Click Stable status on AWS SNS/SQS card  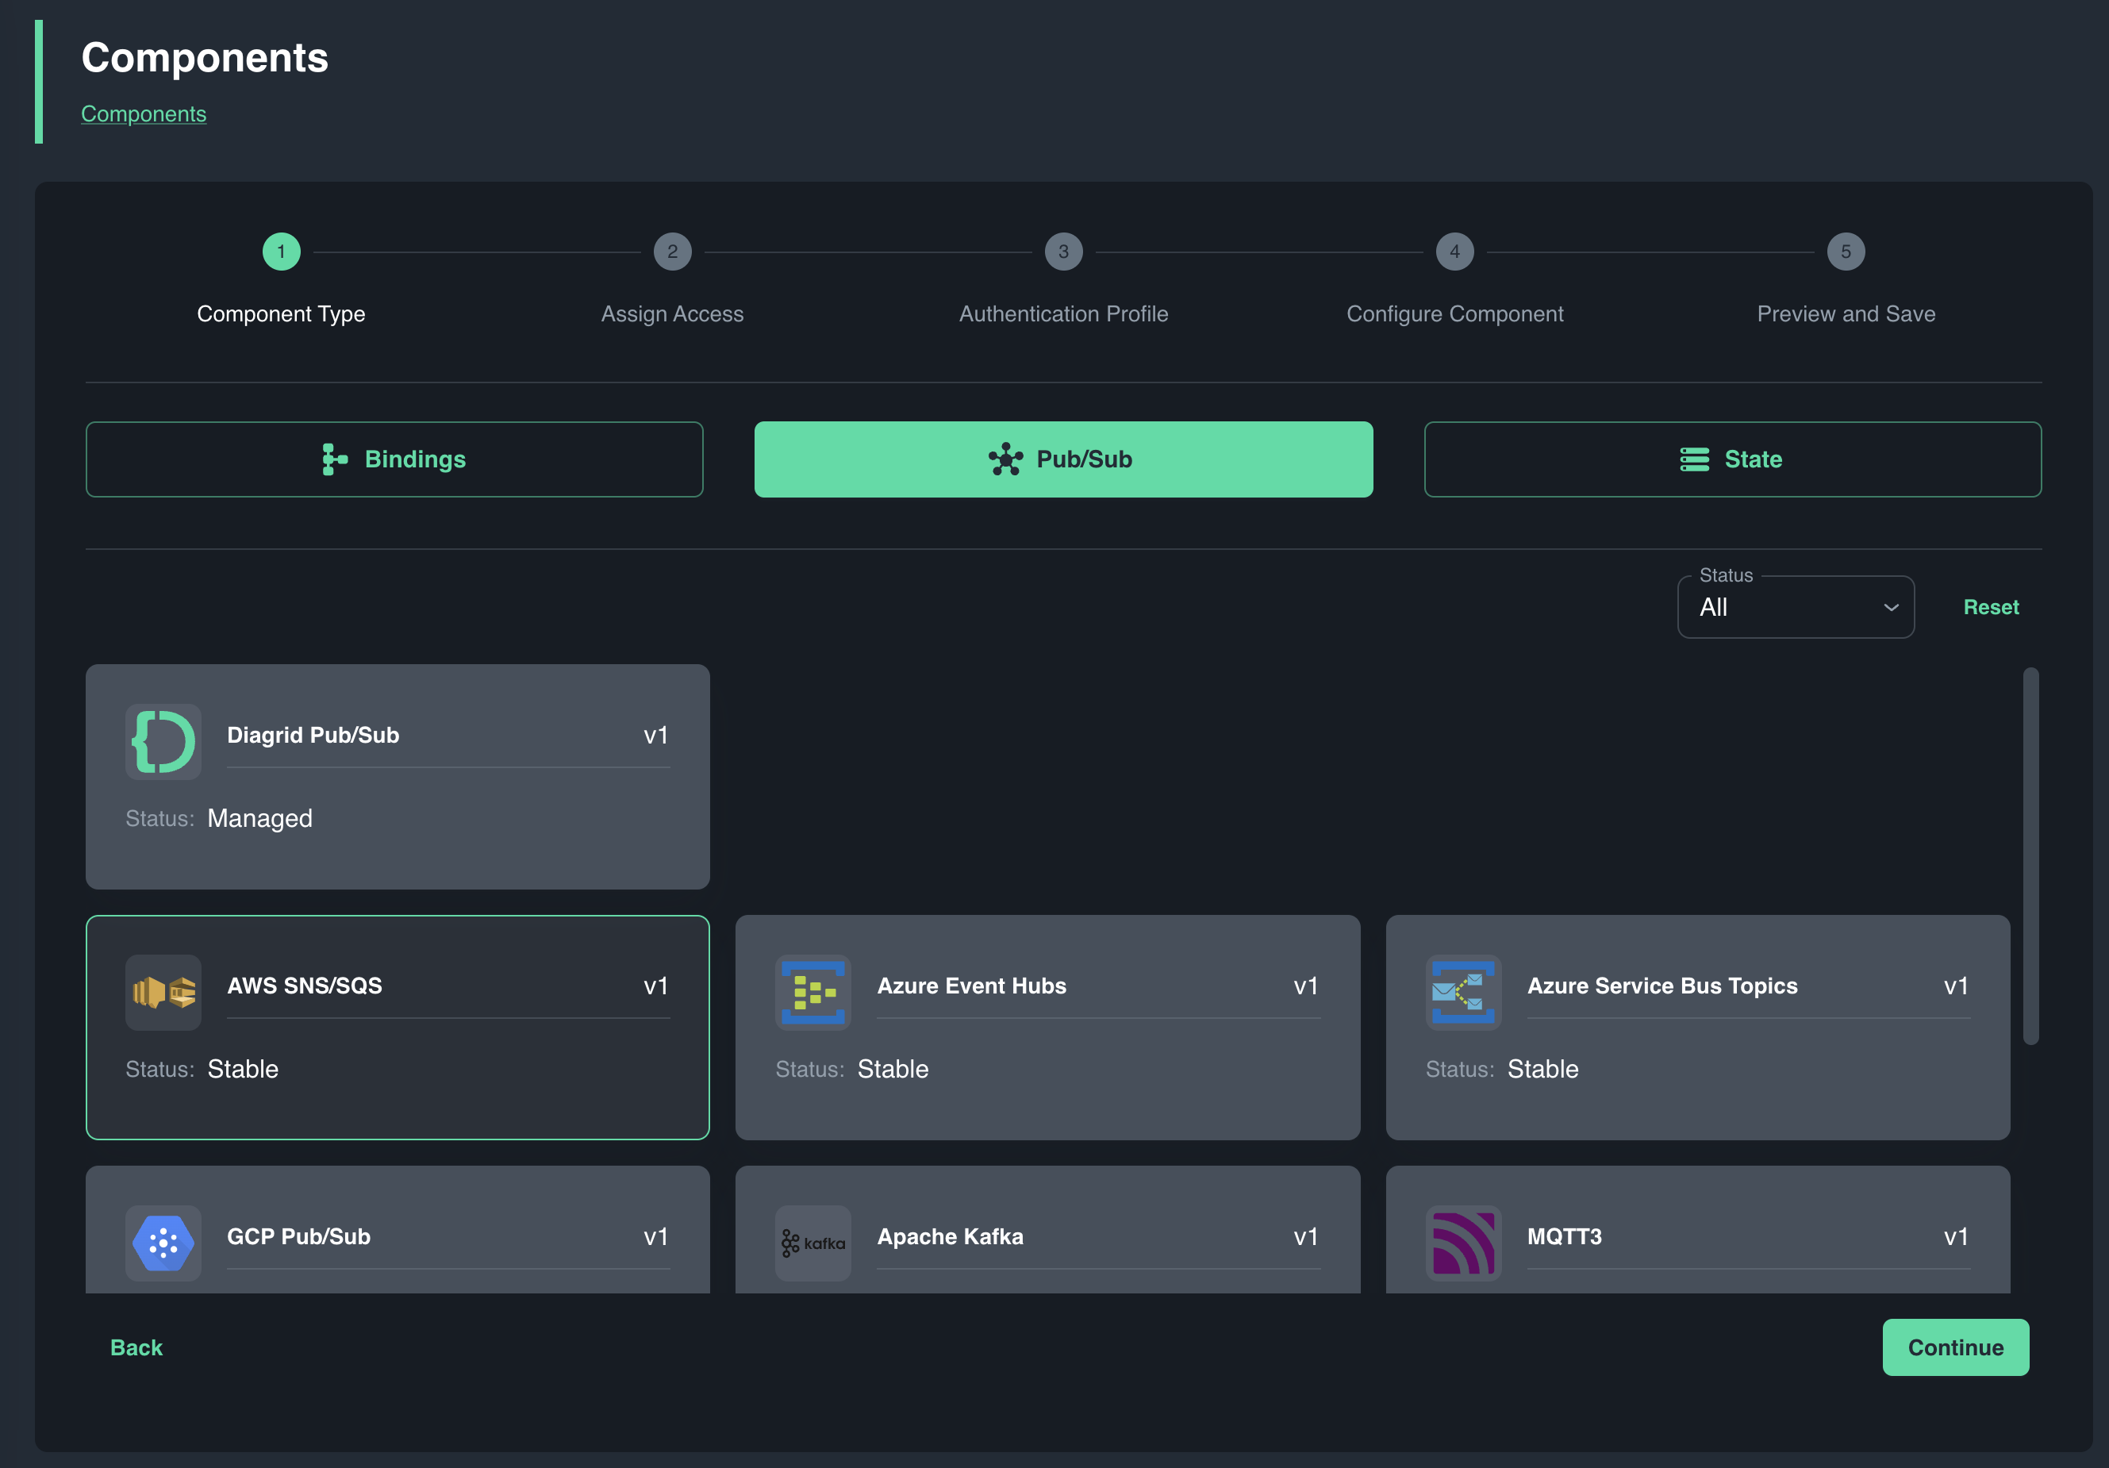(243, 1070)
